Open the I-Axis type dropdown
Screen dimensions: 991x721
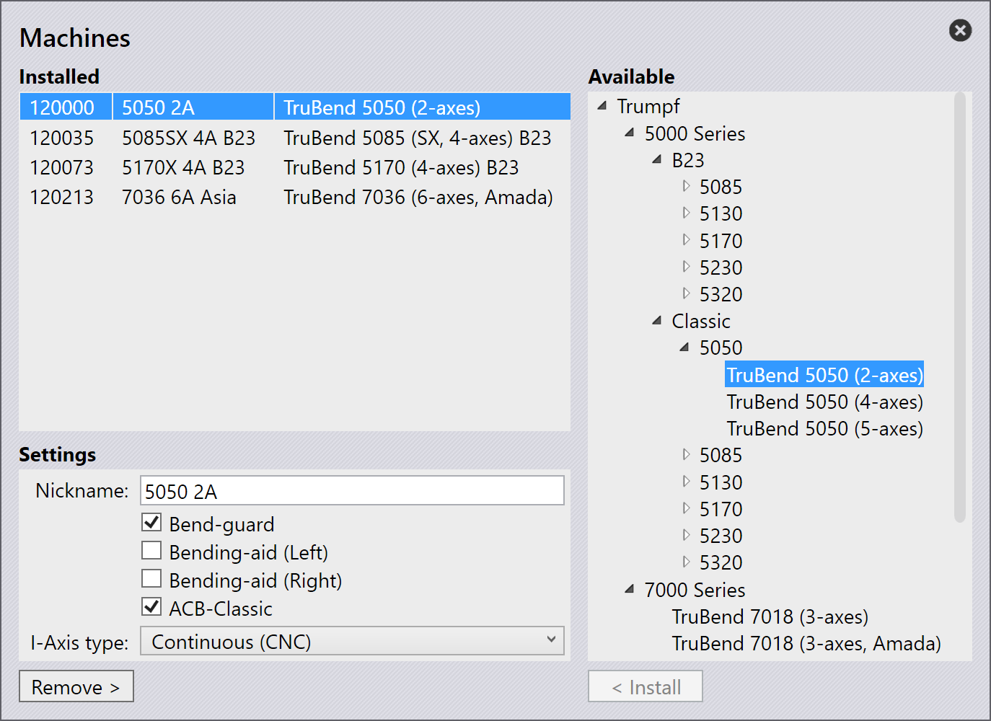click(352, 641)
